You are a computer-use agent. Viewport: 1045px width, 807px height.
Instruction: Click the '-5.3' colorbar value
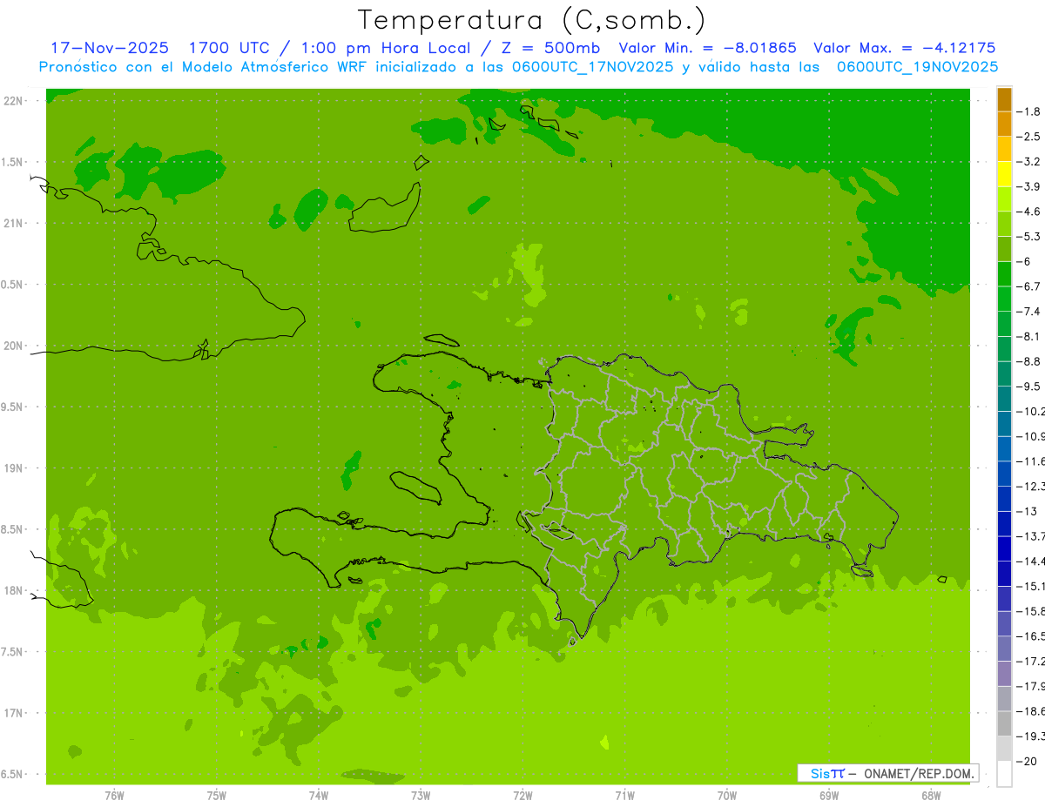click(x=1028, y=237)
